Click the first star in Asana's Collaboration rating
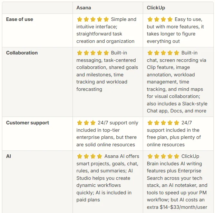This screenshot has width=215, height=213. (80, 53)
